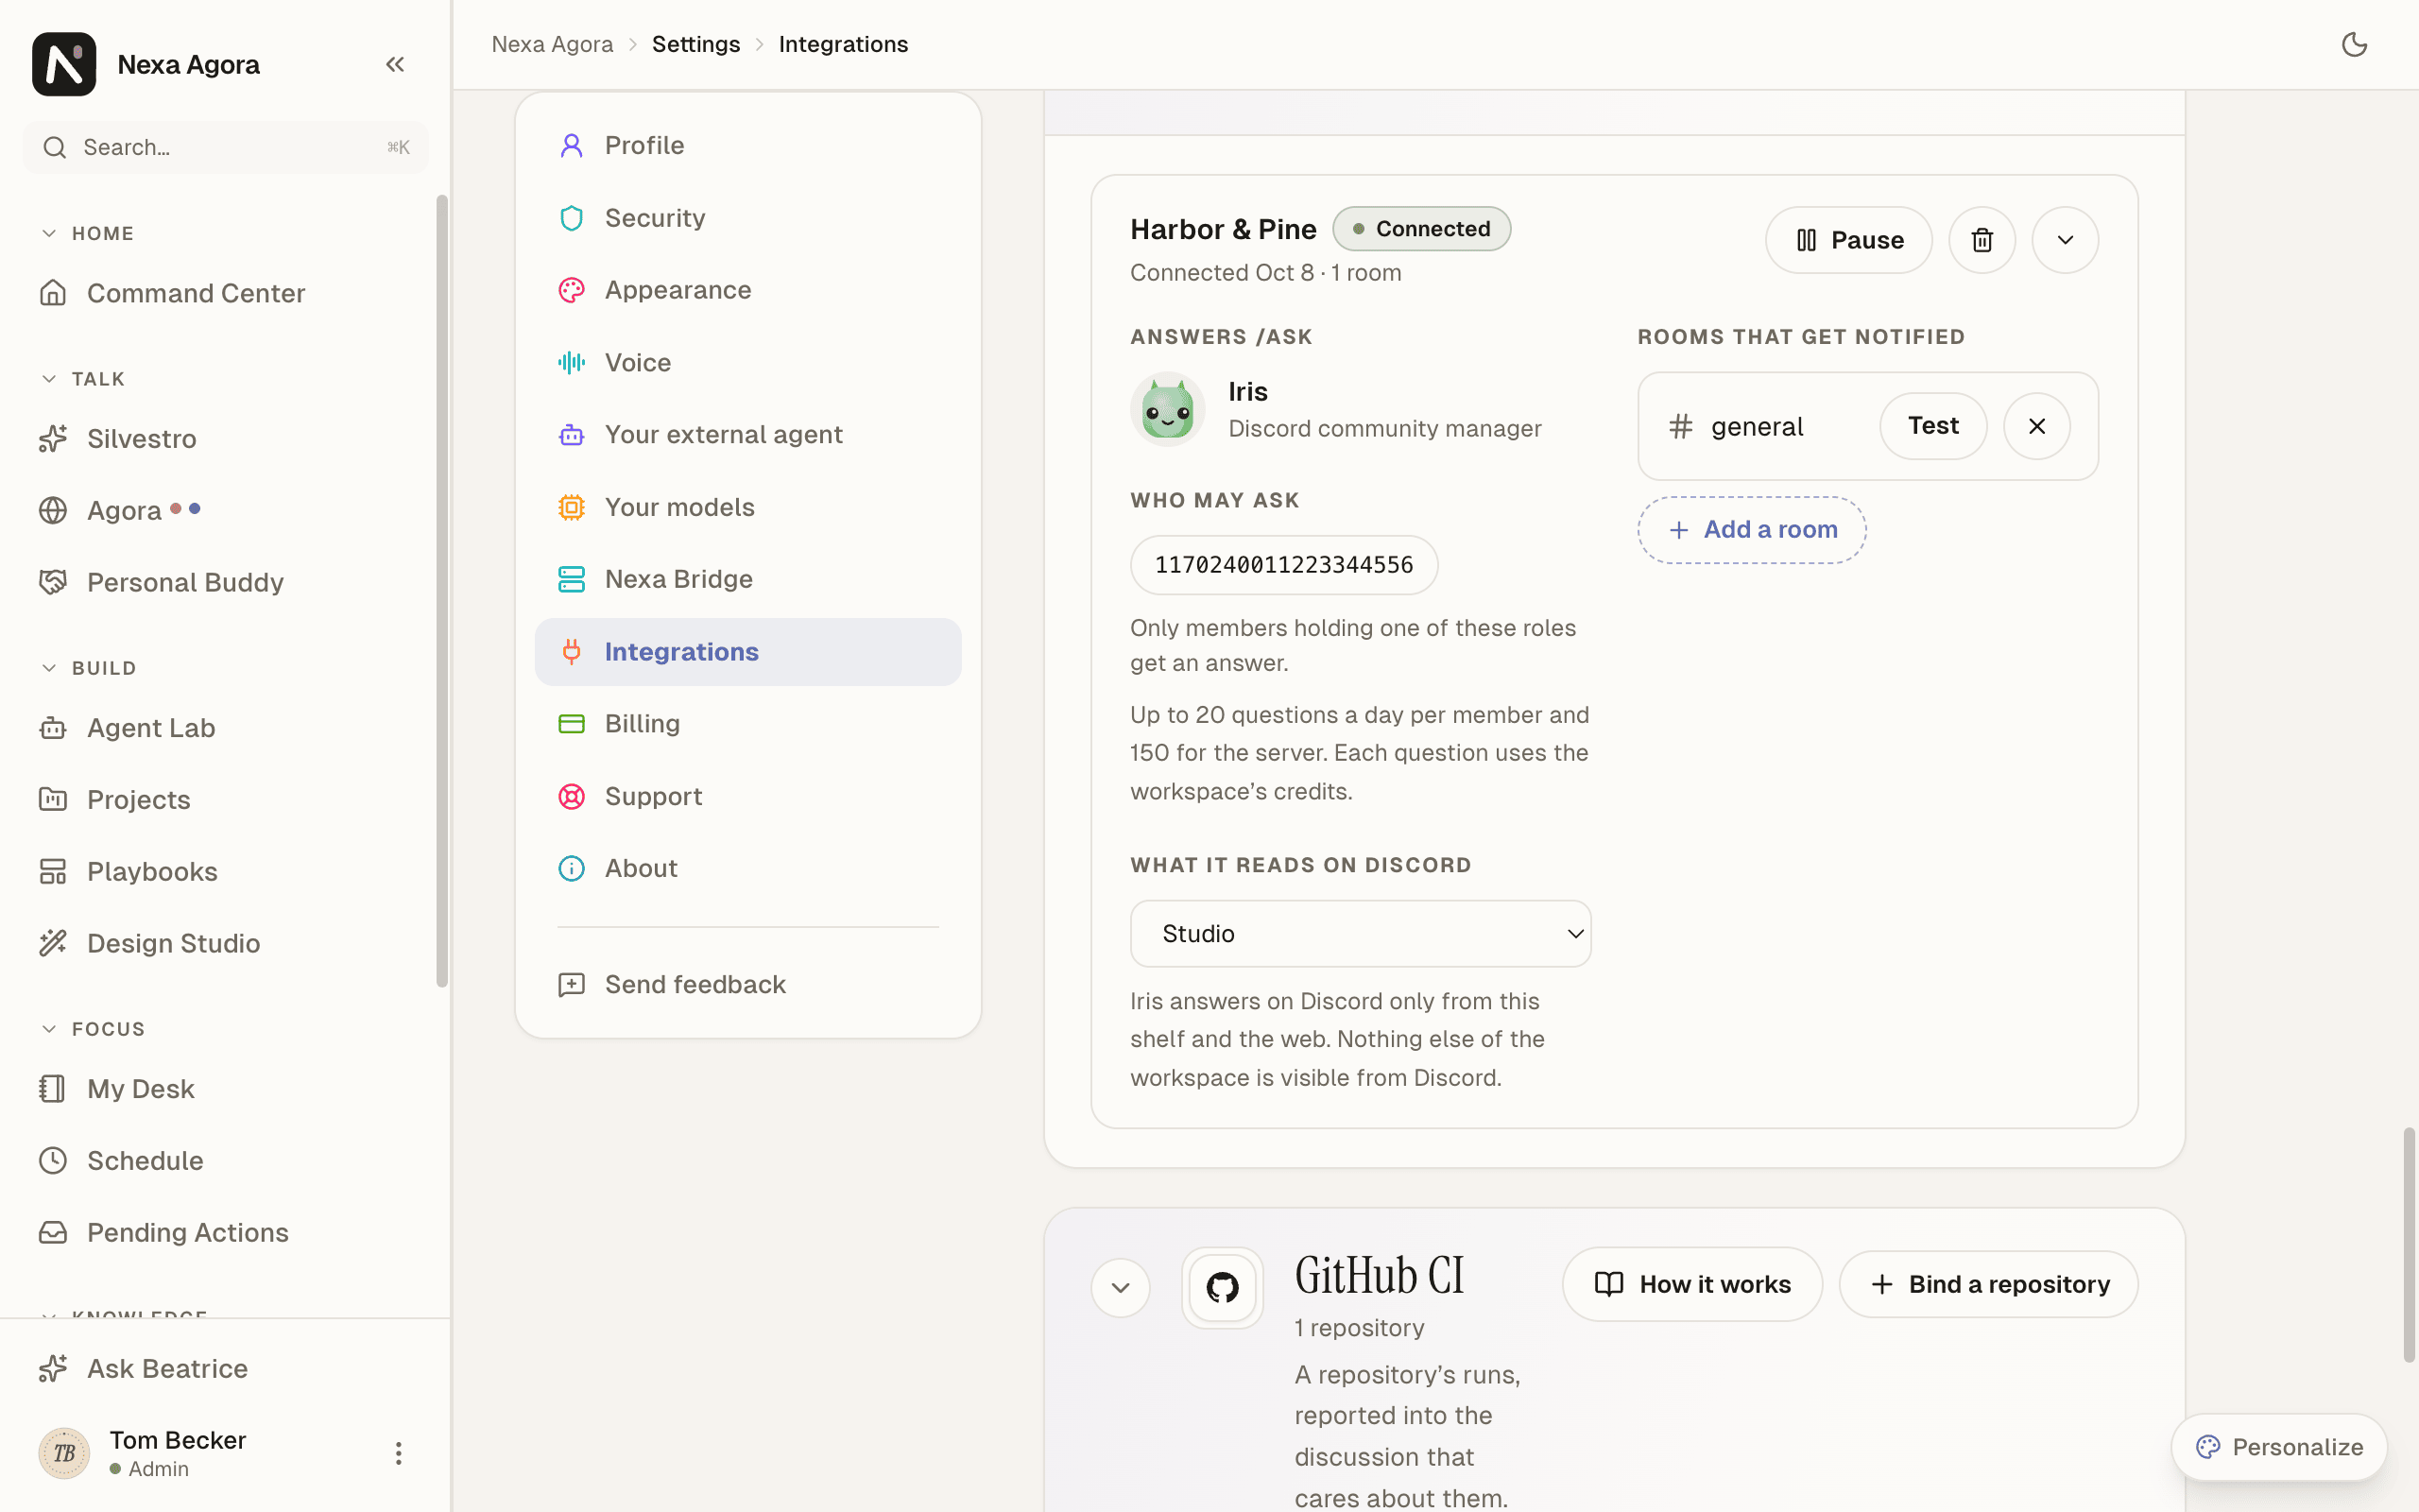Click Add a room

click(x=1751, y=530)
